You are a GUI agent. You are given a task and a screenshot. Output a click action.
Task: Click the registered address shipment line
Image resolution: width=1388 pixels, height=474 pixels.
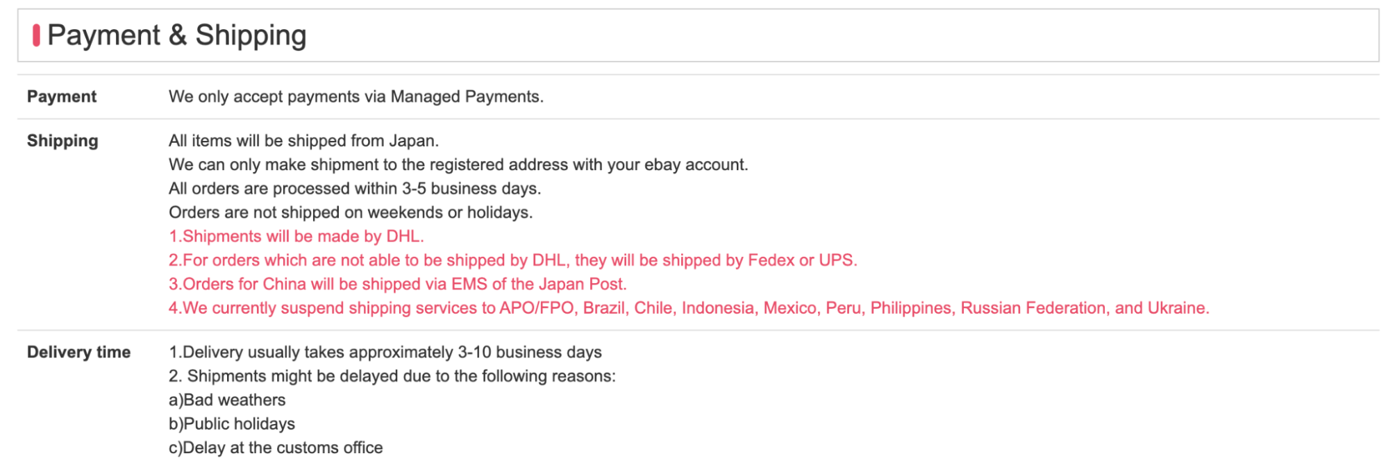coord(458,164)
